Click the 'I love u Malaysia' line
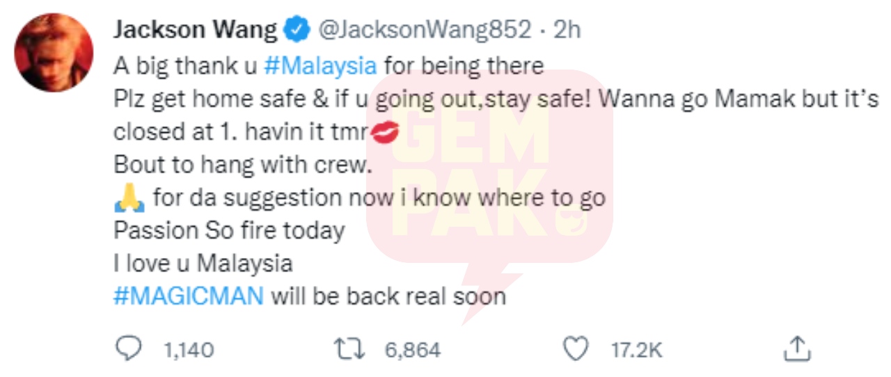Screen dimensions: 891x377 [203, 264]
